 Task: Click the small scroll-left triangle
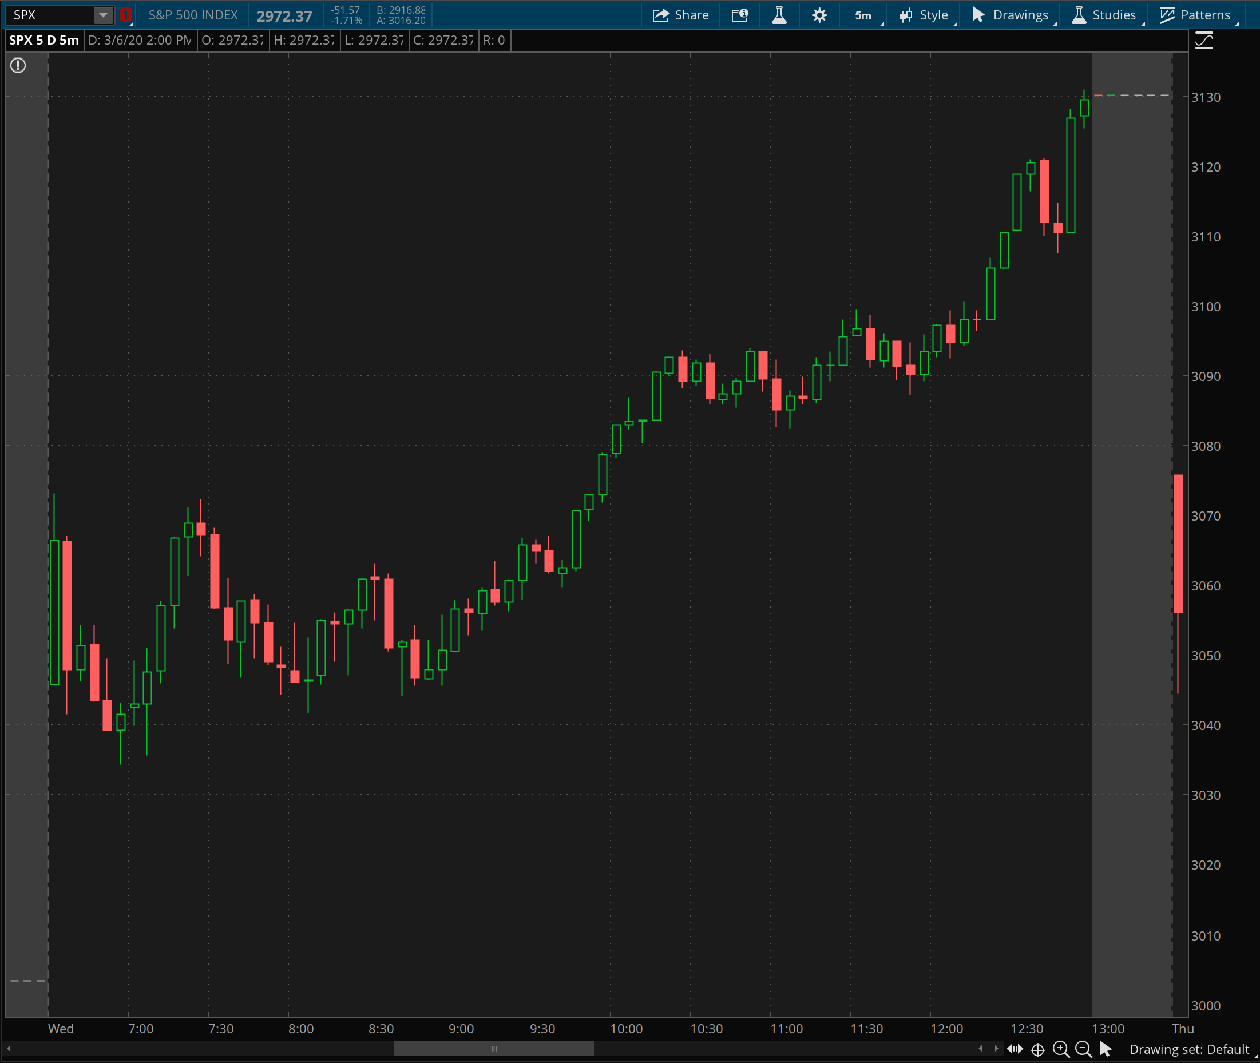click(x=981, y=1049)
